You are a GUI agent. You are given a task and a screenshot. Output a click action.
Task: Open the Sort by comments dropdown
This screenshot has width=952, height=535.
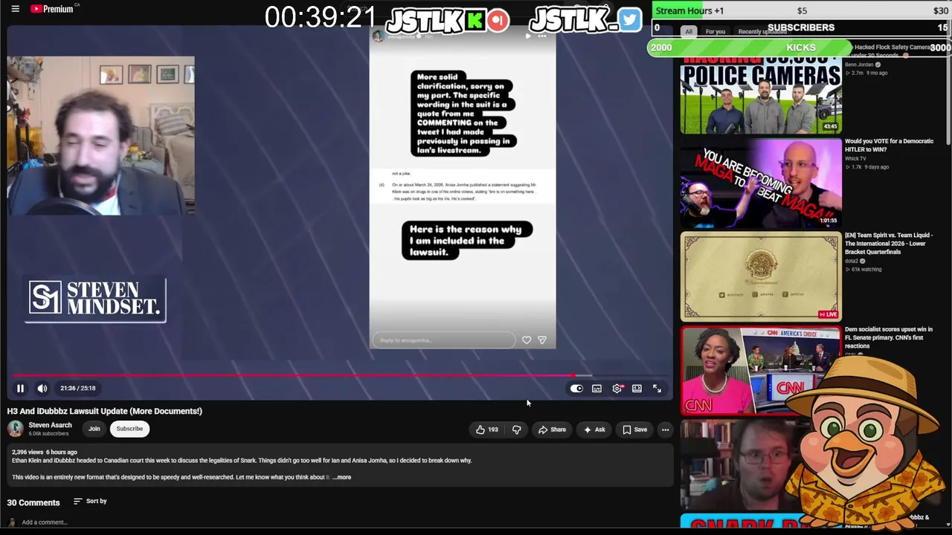coord(90,502)
